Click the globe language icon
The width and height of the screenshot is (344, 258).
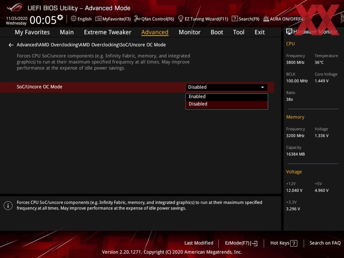point(73,18)
